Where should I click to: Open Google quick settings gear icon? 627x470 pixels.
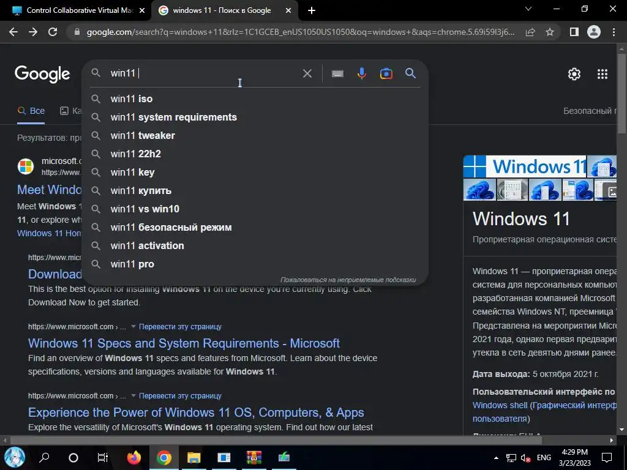[x=574, y=74]
